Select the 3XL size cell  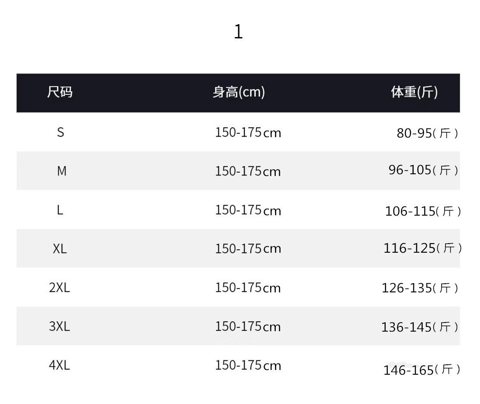click(x=59, y=326)
